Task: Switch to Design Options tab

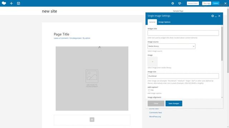Action: click(x=164, y=22)
